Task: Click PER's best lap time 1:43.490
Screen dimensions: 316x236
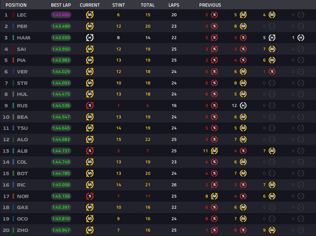Action: 61,26
